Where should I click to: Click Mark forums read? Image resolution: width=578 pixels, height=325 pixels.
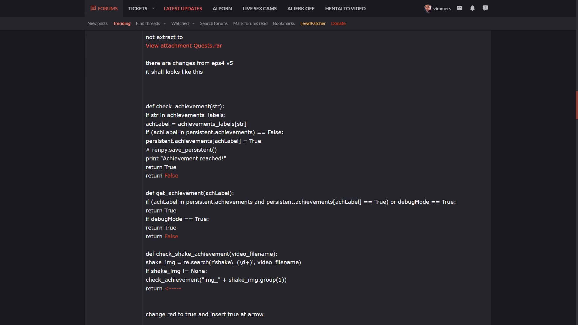tap(250, 23)
